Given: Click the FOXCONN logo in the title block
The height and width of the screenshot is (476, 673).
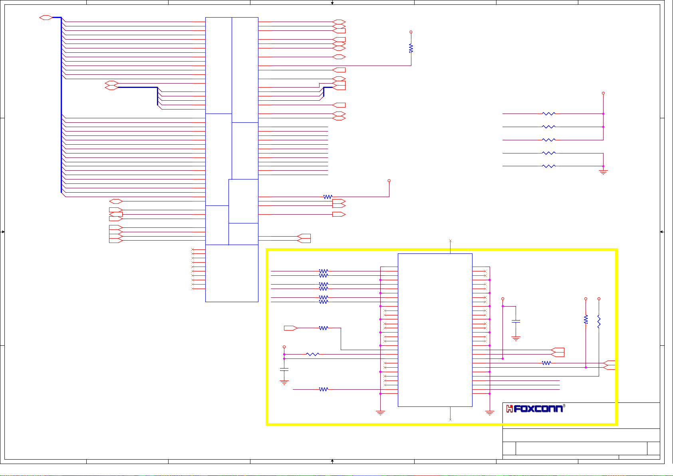Looking at the screenshot, I should pyautogui.click(x=535, y=408).
